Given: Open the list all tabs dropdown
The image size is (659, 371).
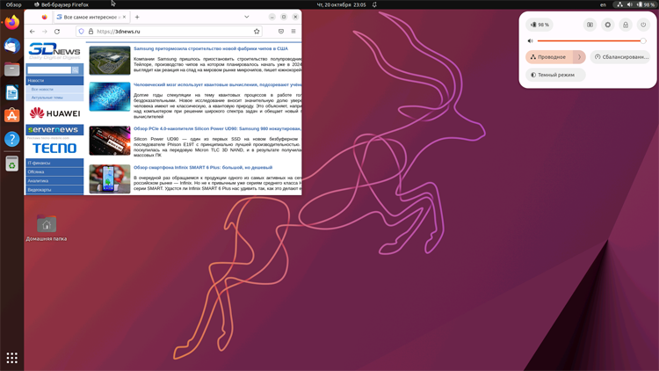Looking at the screenshot, I should (246, 17).
